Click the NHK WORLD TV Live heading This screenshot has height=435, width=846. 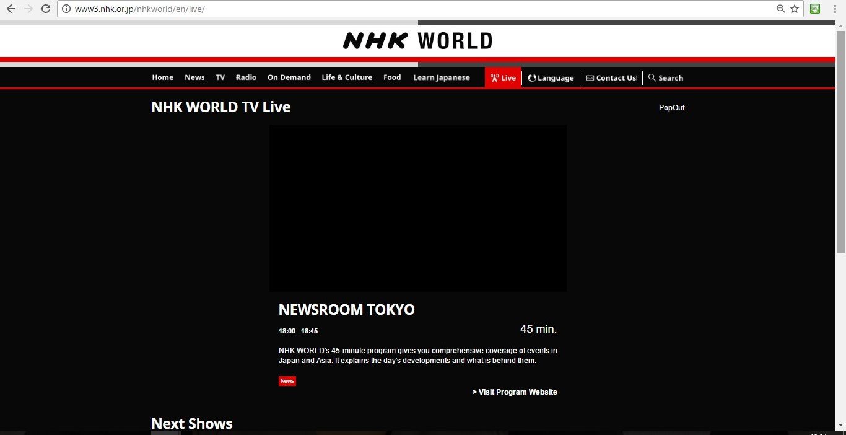(x=221, y=107)
